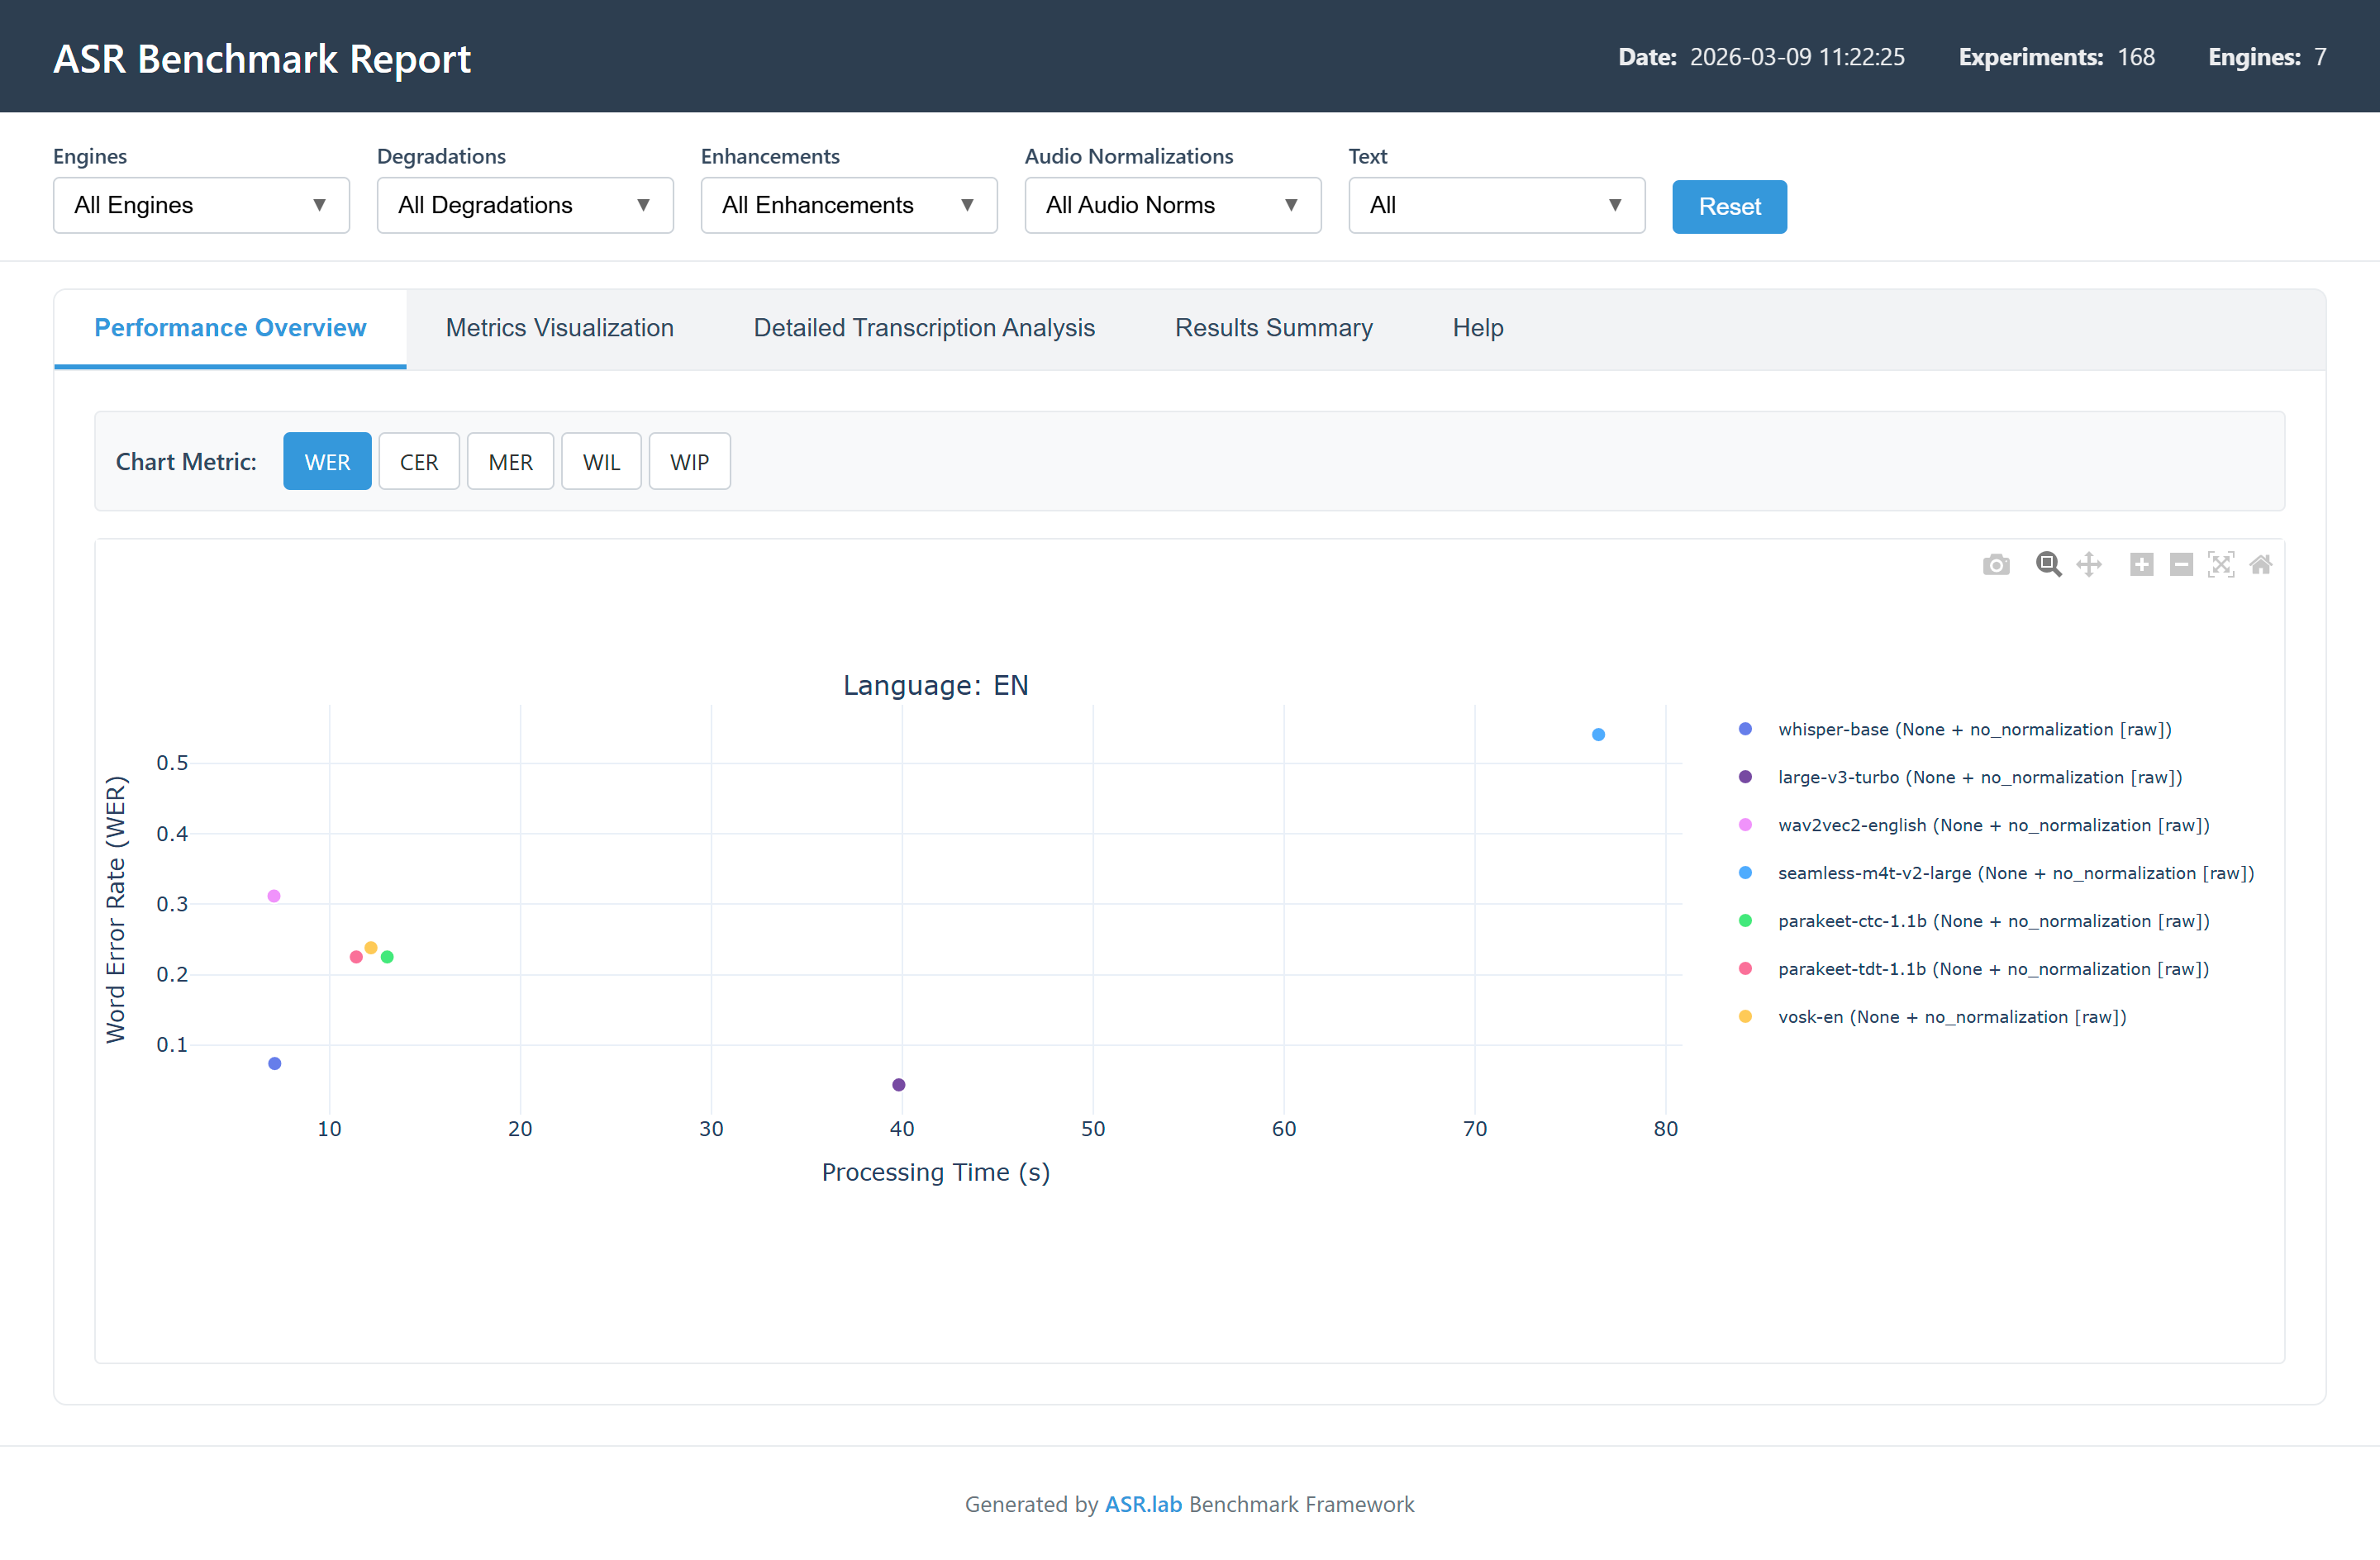Image resolution: width=2380 pixels, height=1560 pixels.
Task: Open Detailed Transcription Analysis tab
Action: click(924, 328)
